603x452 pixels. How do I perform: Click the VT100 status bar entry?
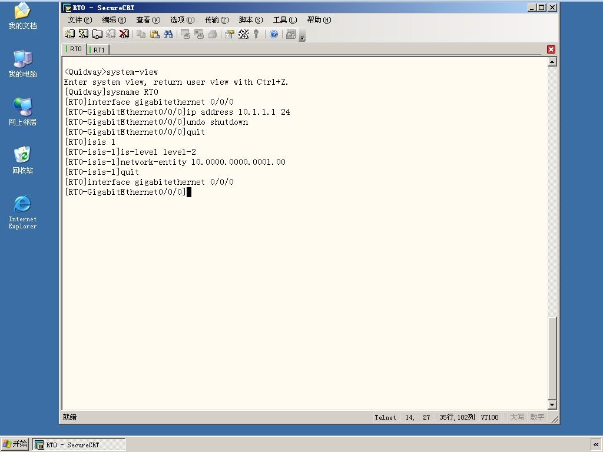tap(489, 417)
